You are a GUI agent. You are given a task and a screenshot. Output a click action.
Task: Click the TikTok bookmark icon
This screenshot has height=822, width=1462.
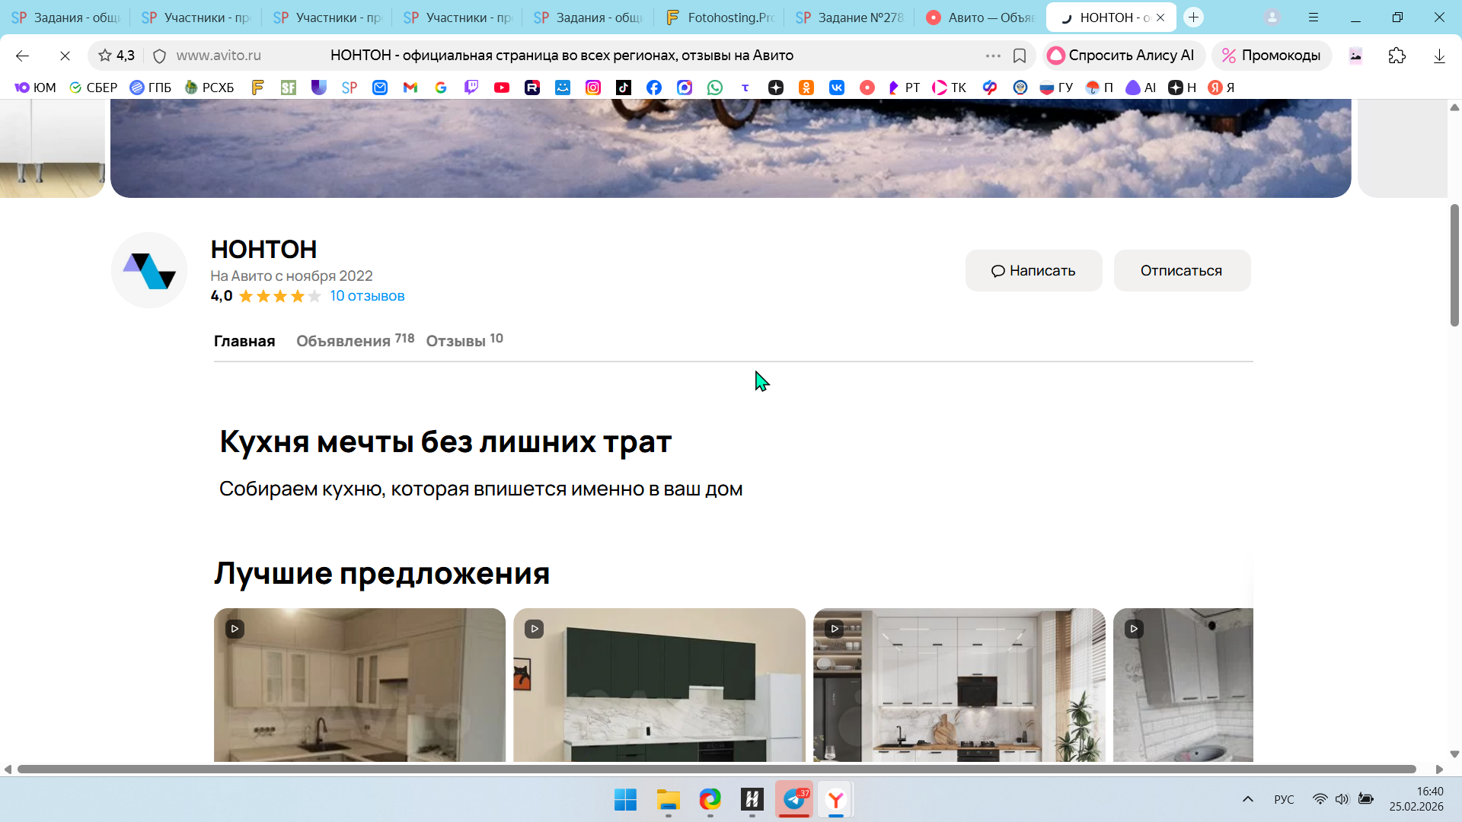click(624, 88)
